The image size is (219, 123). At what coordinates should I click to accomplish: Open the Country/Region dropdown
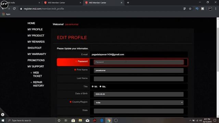pos(139,102)
